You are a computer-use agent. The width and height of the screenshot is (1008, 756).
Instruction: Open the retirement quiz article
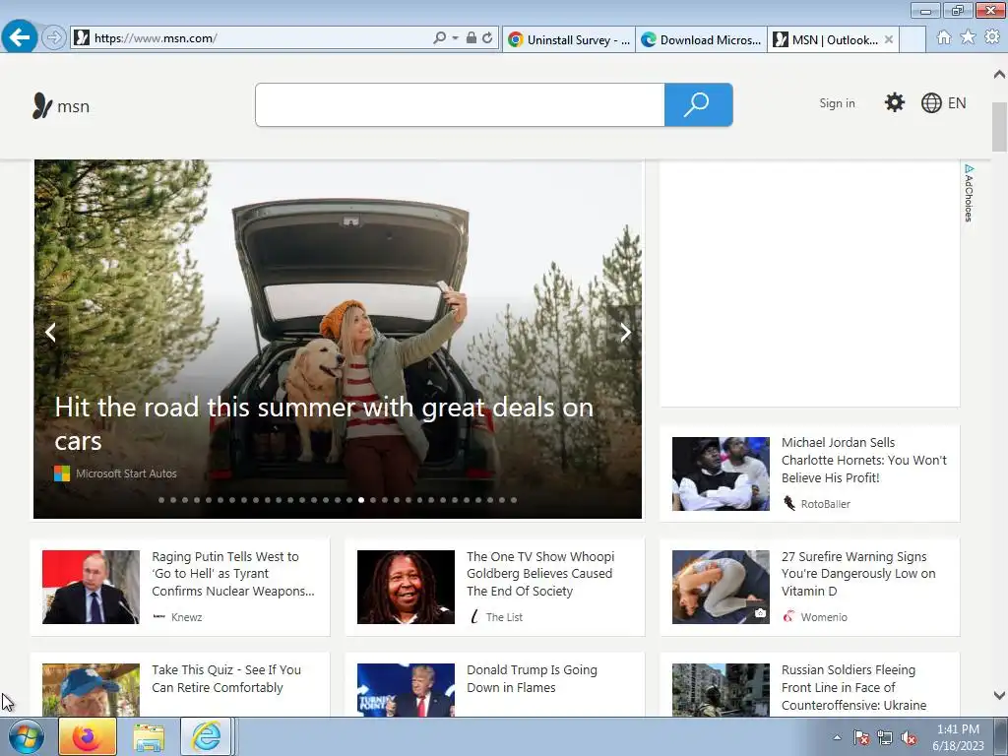point(226,679)
